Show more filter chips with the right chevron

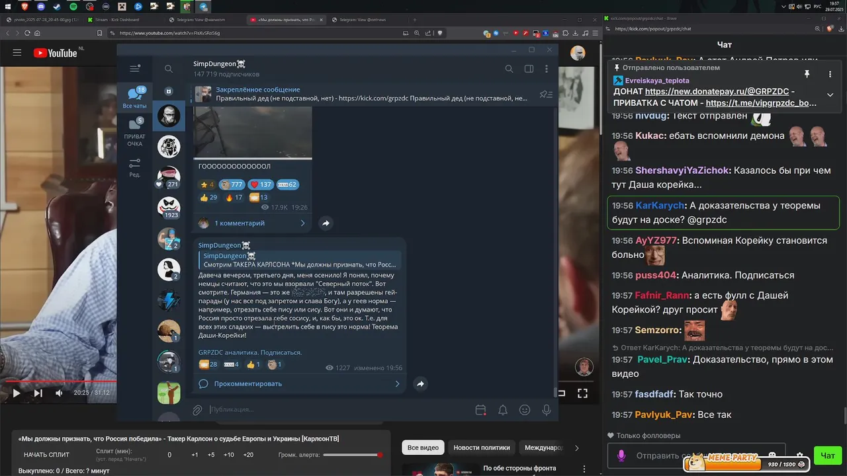[x=576, y=448]
